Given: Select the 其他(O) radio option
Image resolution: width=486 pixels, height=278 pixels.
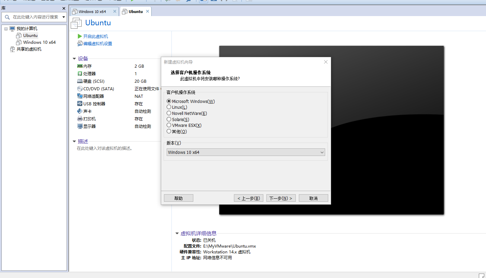Looking at the screenshot, I should point(169,131).
